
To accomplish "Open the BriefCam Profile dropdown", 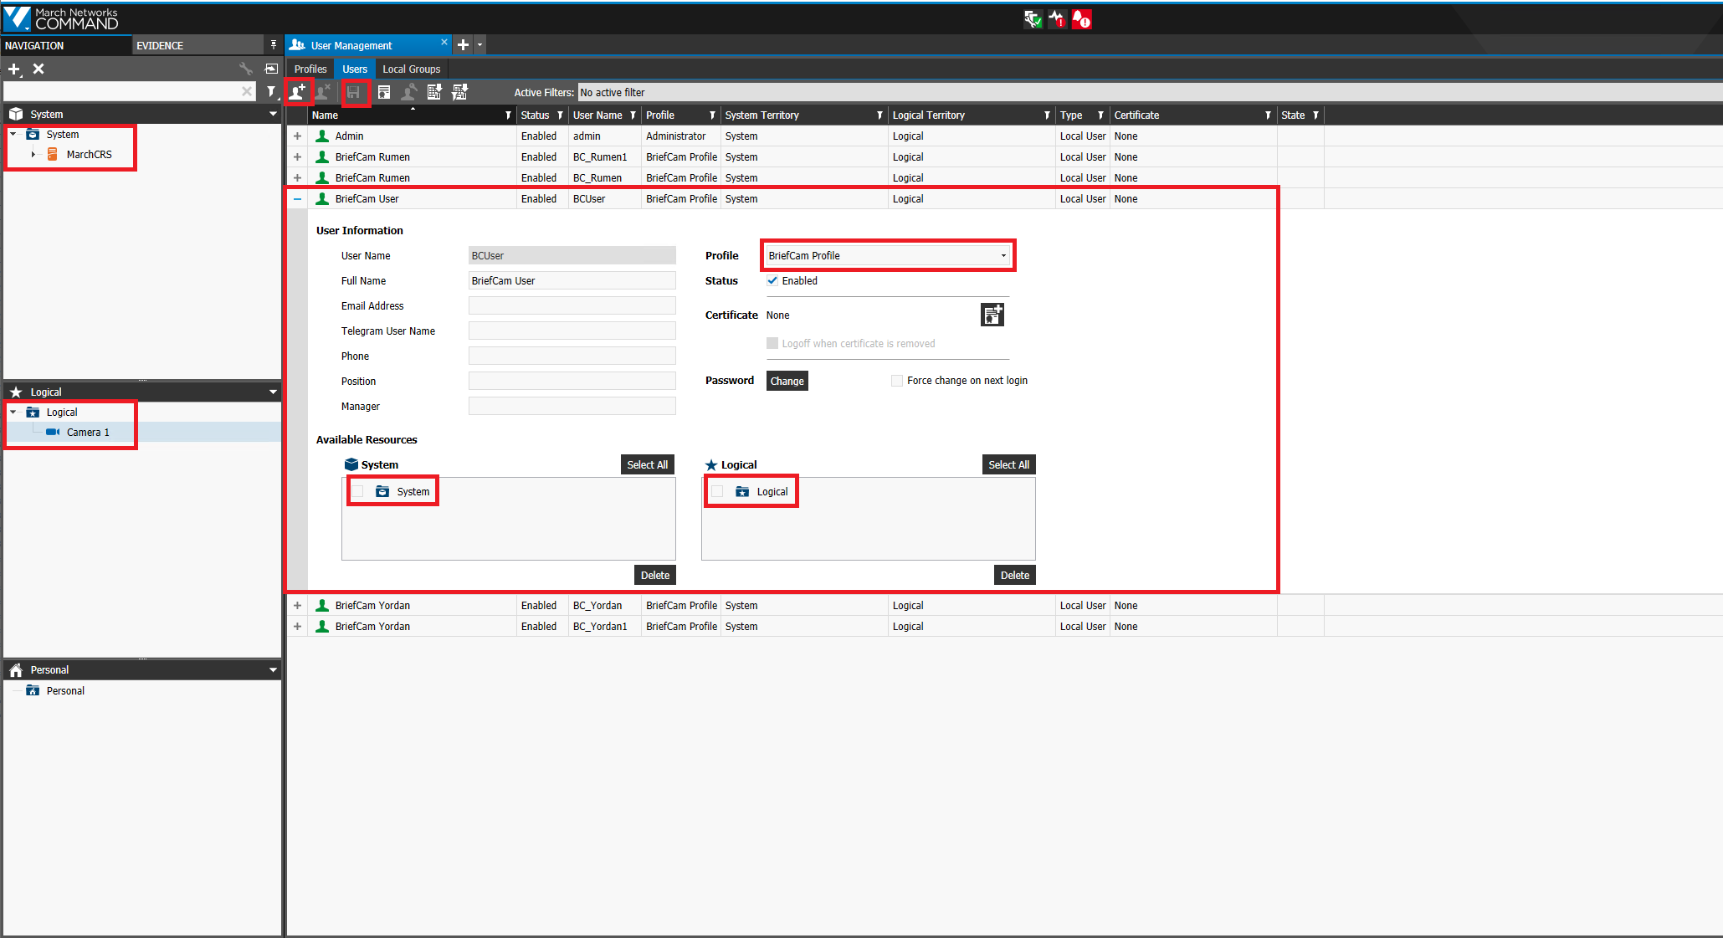I will [887, 255].
